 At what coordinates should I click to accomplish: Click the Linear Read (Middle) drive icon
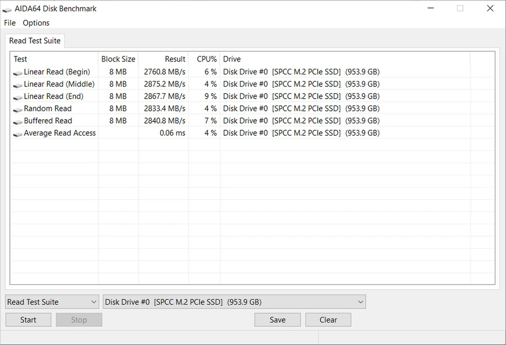tap(18, 85)
